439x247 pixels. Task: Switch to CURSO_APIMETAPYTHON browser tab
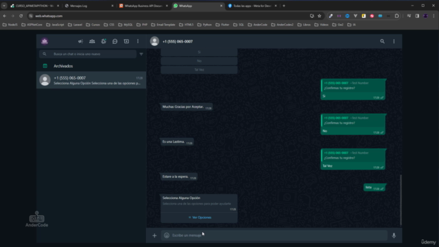[35, 5]
